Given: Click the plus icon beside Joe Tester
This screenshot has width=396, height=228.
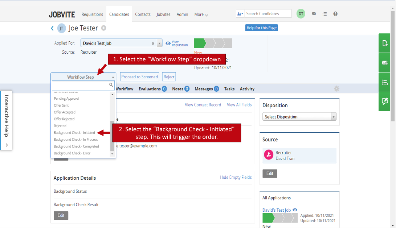Looking at the screenshot, I should click(103, 28).
